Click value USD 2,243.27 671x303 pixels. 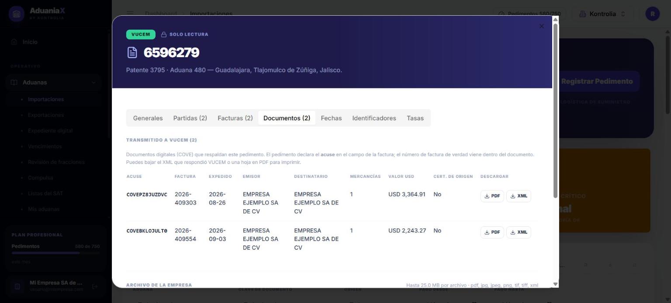point(407,231)
